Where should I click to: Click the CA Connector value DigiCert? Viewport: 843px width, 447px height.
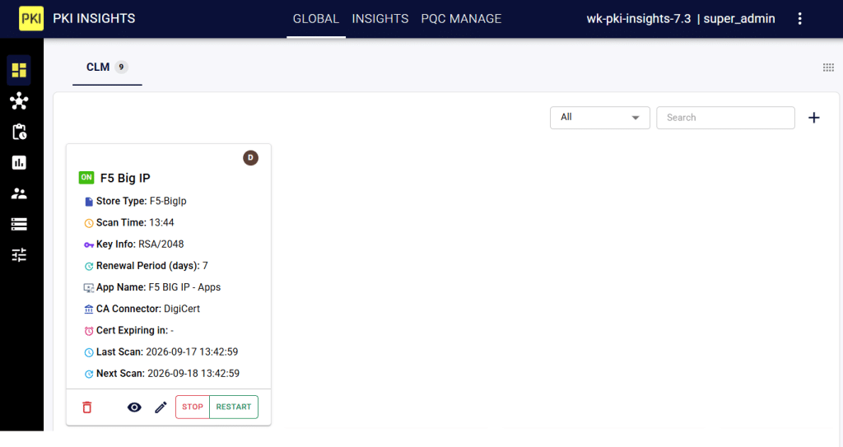coord(182,309)
